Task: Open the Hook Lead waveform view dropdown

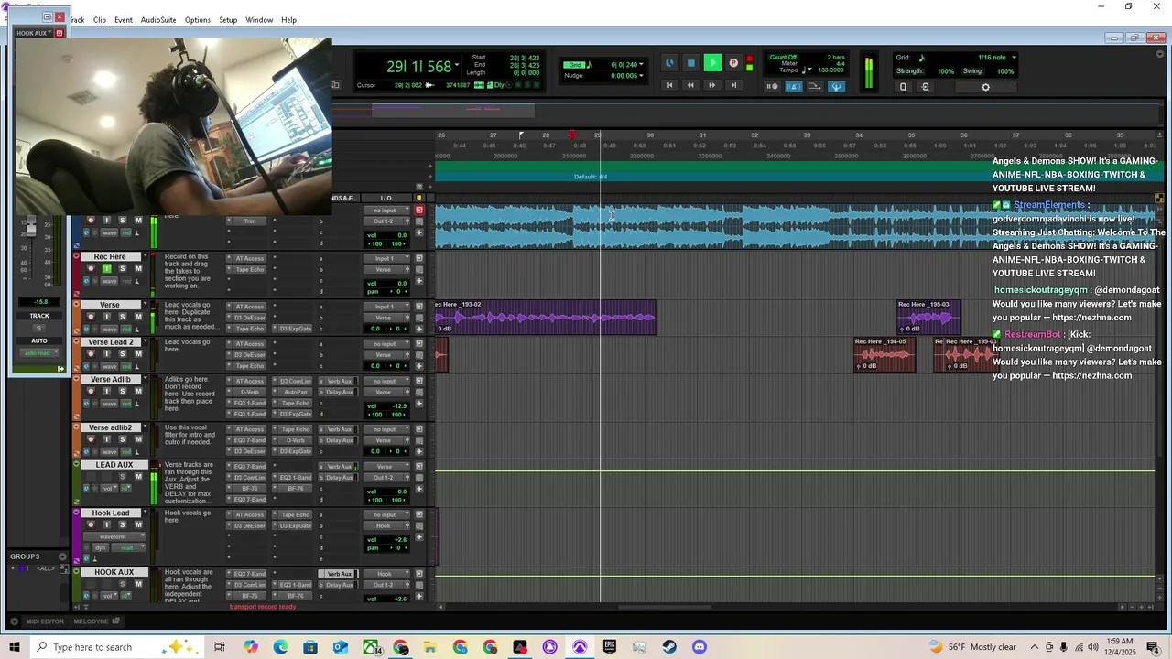Action: coord(114,536)
